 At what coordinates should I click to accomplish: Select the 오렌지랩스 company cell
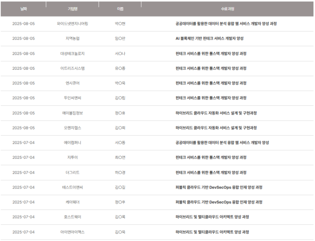[73, 128]
